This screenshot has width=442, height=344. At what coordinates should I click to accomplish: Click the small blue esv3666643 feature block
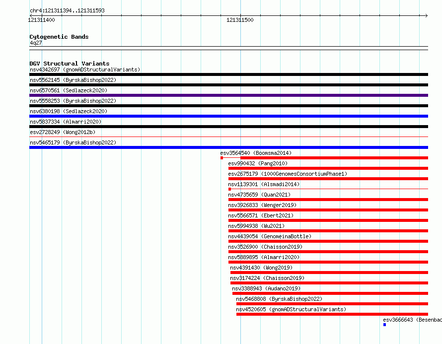click(x=384, y=325)
